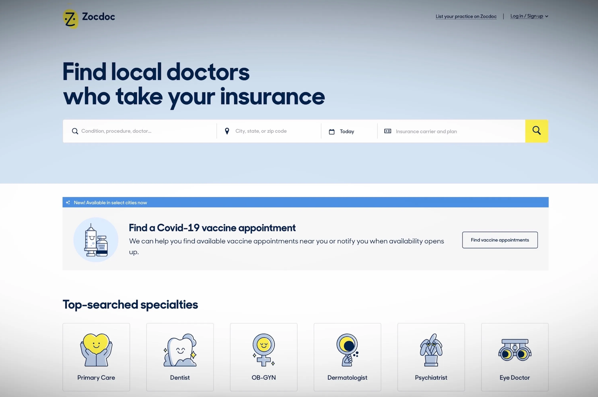The image size is (598, 397).
Task: Select the Dermatologist label
Action: 348,377
